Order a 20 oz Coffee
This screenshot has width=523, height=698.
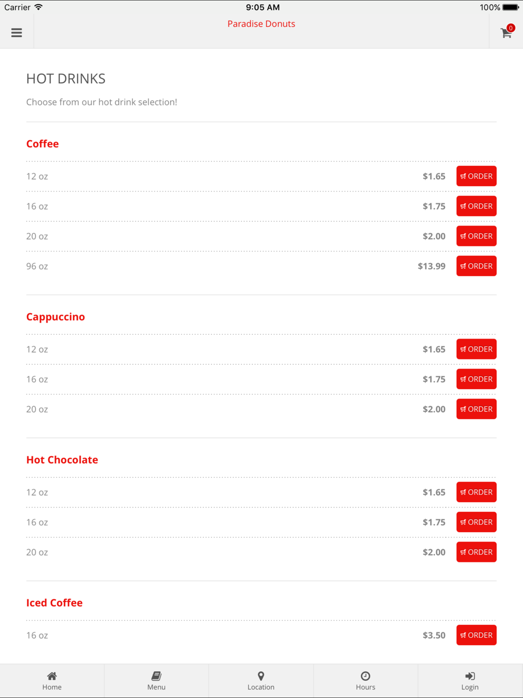(476, 236)
